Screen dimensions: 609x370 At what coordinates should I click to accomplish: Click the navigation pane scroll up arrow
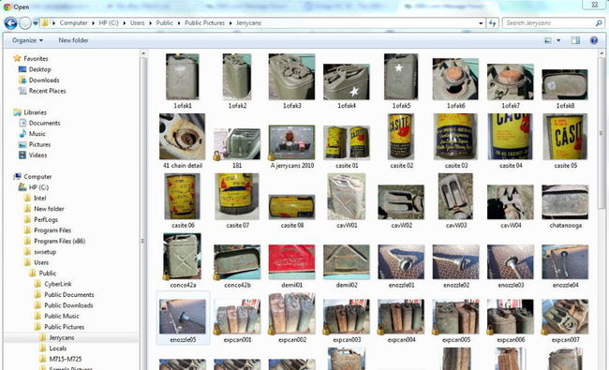click(143, 53)
